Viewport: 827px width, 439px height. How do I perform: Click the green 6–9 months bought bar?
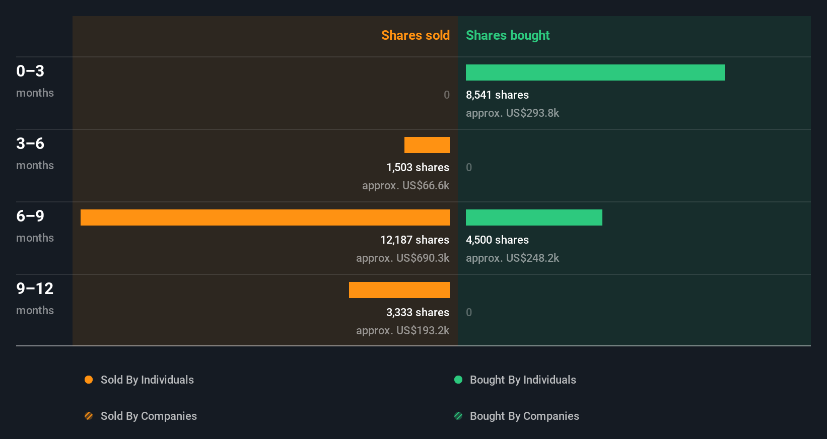[534, 217]
